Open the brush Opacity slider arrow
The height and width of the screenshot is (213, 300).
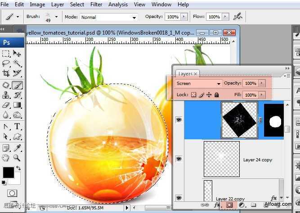[184, 17]
